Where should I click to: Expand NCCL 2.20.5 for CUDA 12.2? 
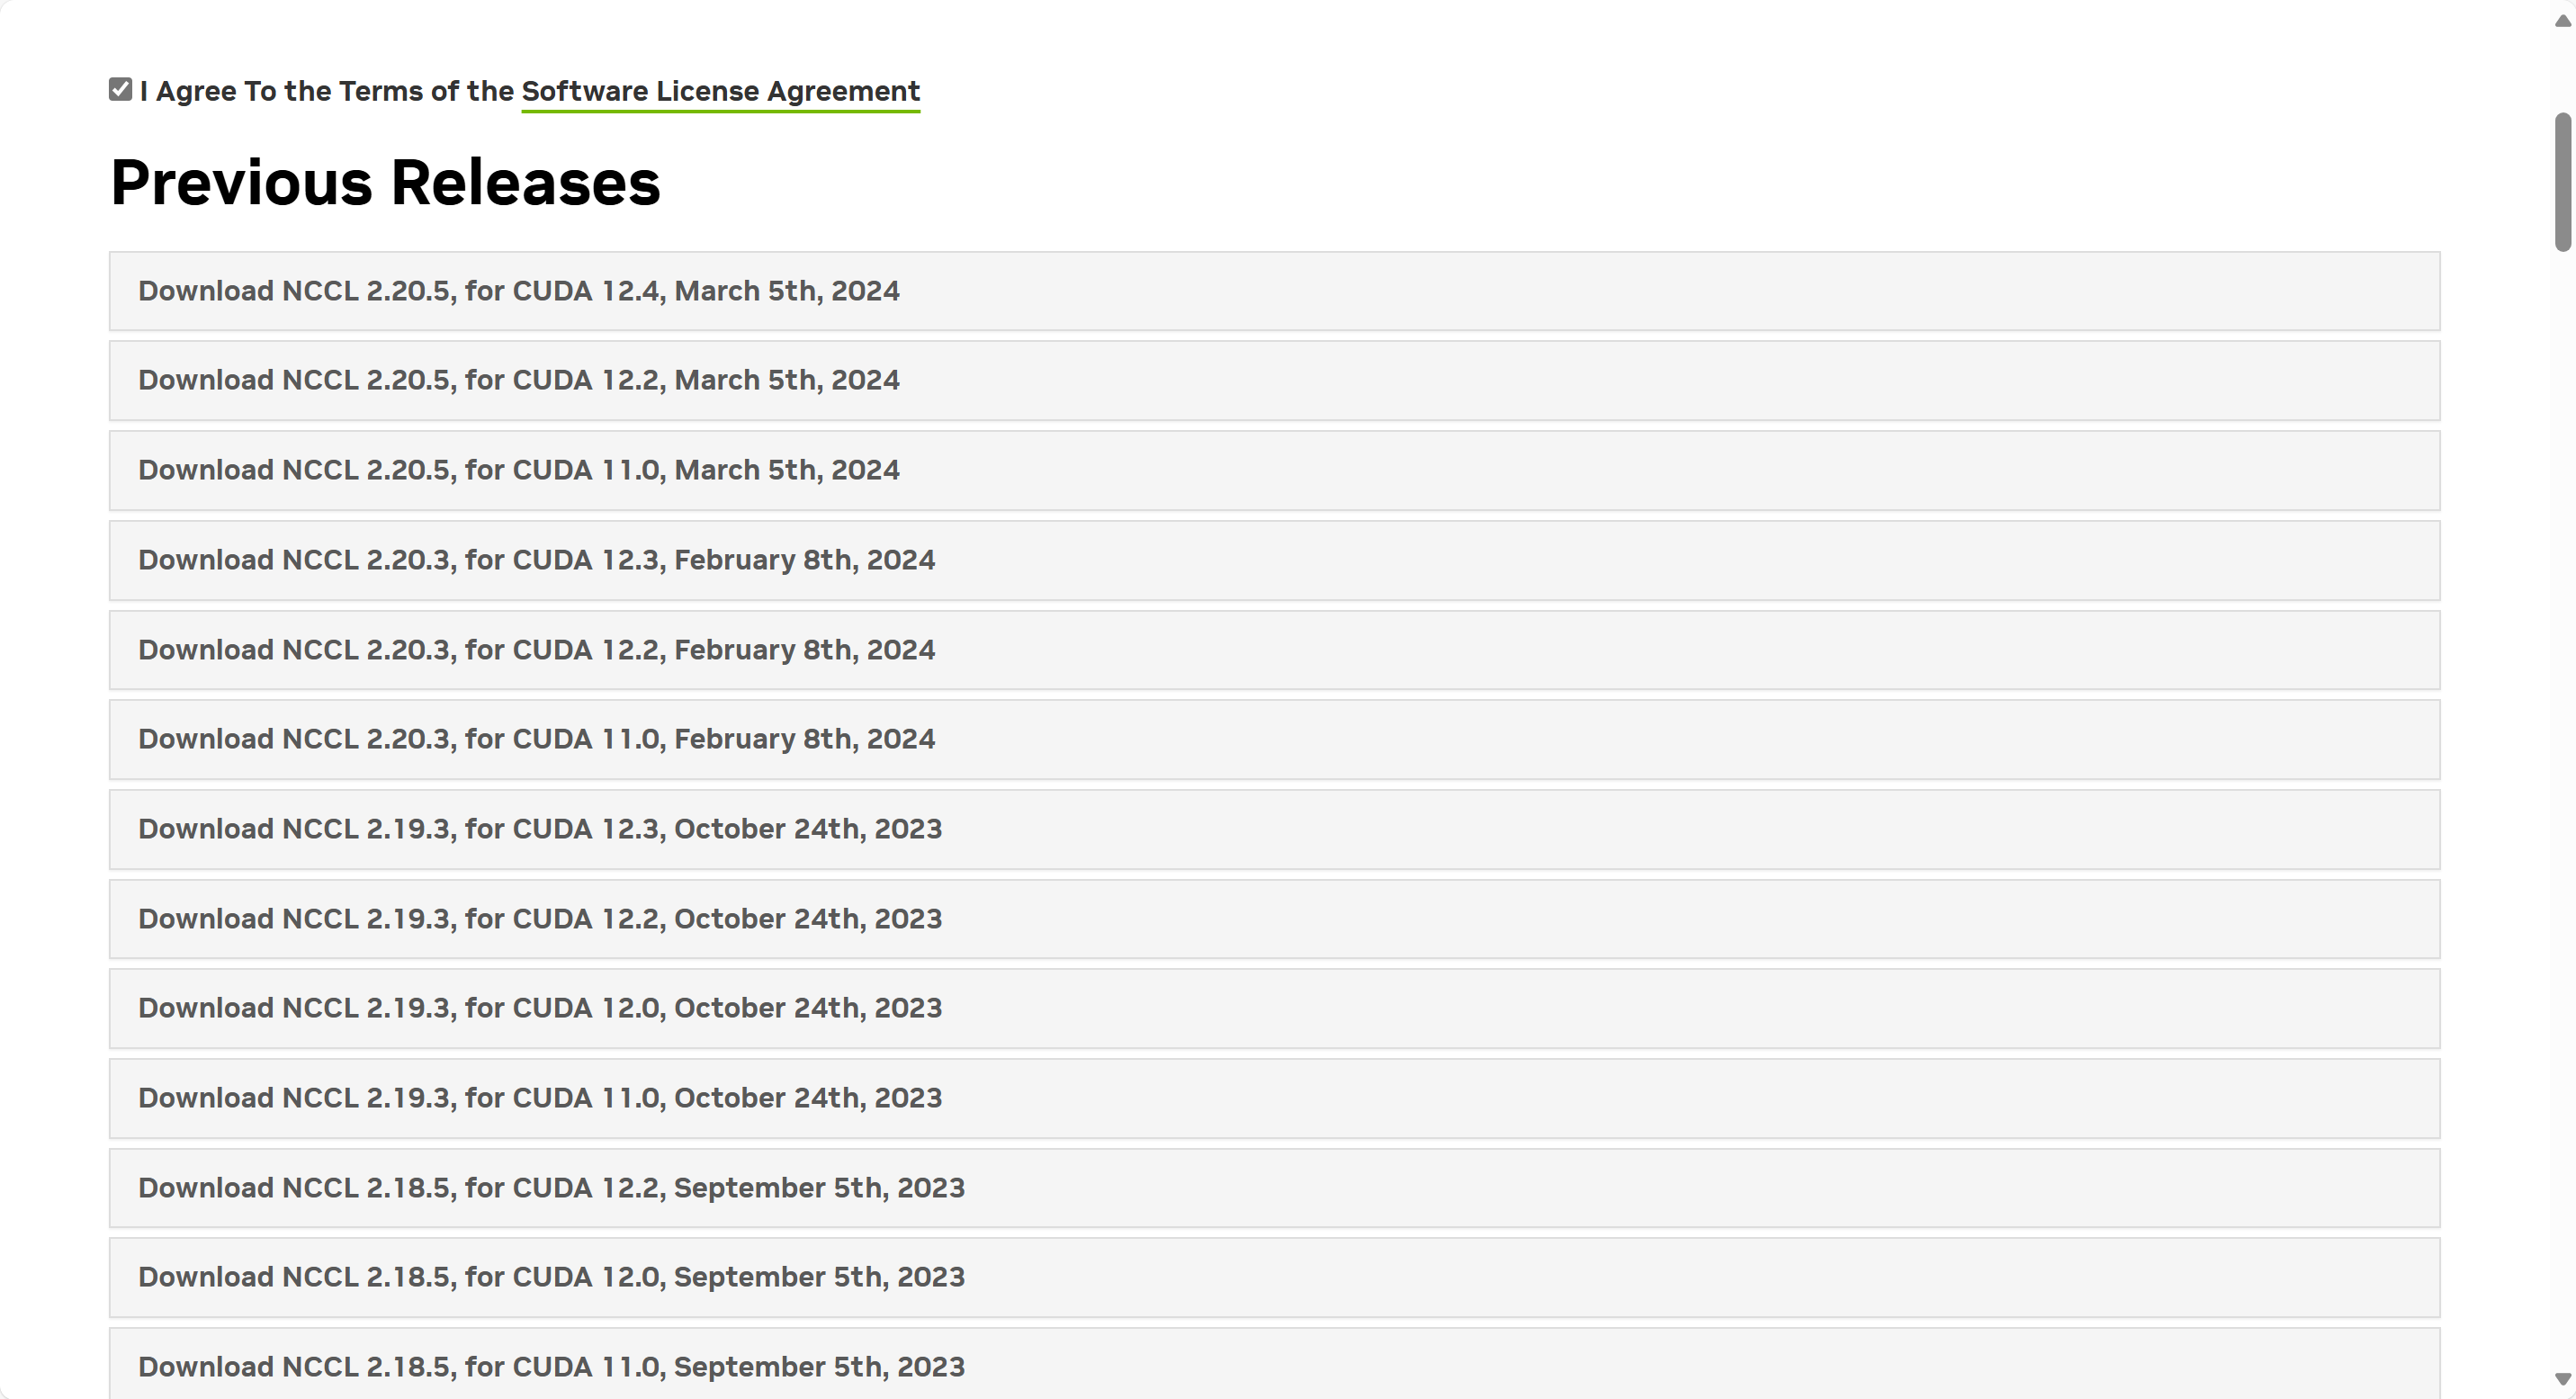point(518,380)
